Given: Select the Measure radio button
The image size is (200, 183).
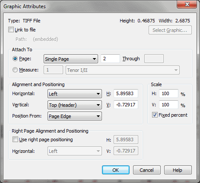Looking at the screenshot, I should [15, 70].
